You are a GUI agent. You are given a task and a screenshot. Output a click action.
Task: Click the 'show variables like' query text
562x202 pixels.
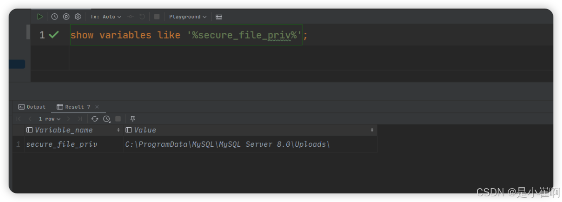click(x=125, y=35)
